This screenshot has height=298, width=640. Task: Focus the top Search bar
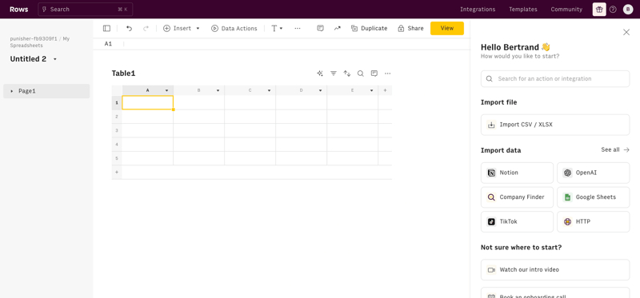coord(86,10)
